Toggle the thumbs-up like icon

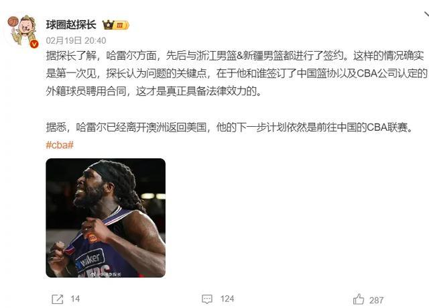359,299
